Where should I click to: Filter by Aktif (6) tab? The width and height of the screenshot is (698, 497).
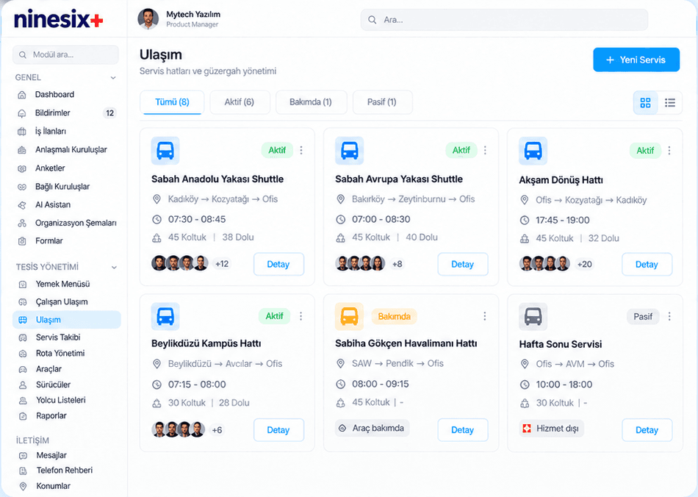pos(240,102)
